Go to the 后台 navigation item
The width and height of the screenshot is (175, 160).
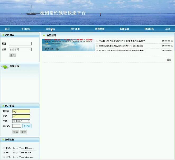click(168, 29)
